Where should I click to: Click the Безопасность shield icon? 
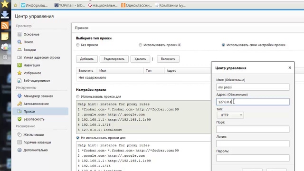19,119
